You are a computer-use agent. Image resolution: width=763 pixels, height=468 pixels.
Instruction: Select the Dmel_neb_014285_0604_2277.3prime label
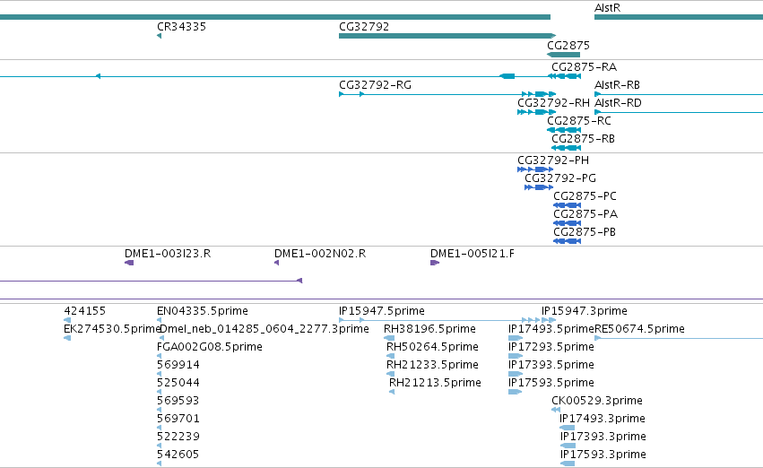point(264,329)
